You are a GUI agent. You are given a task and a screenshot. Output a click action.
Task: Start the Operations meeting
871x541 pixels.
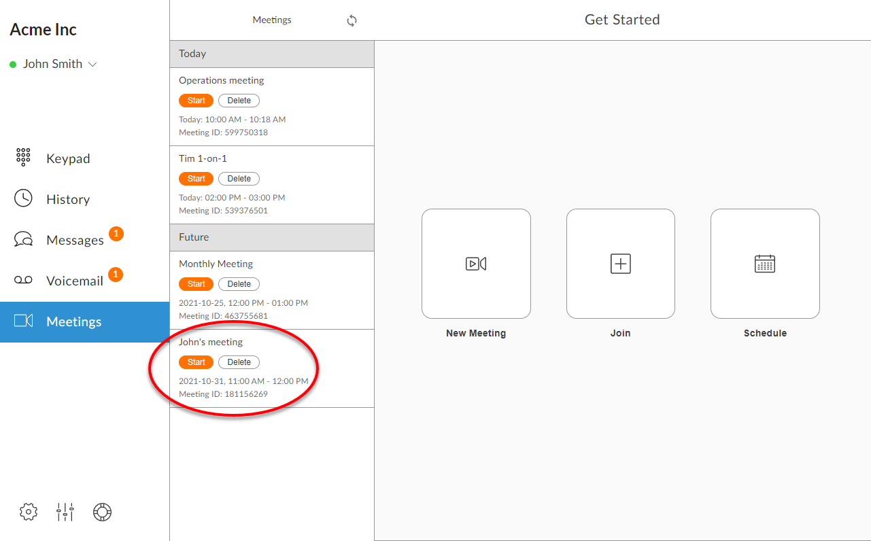tap(196, 101)
